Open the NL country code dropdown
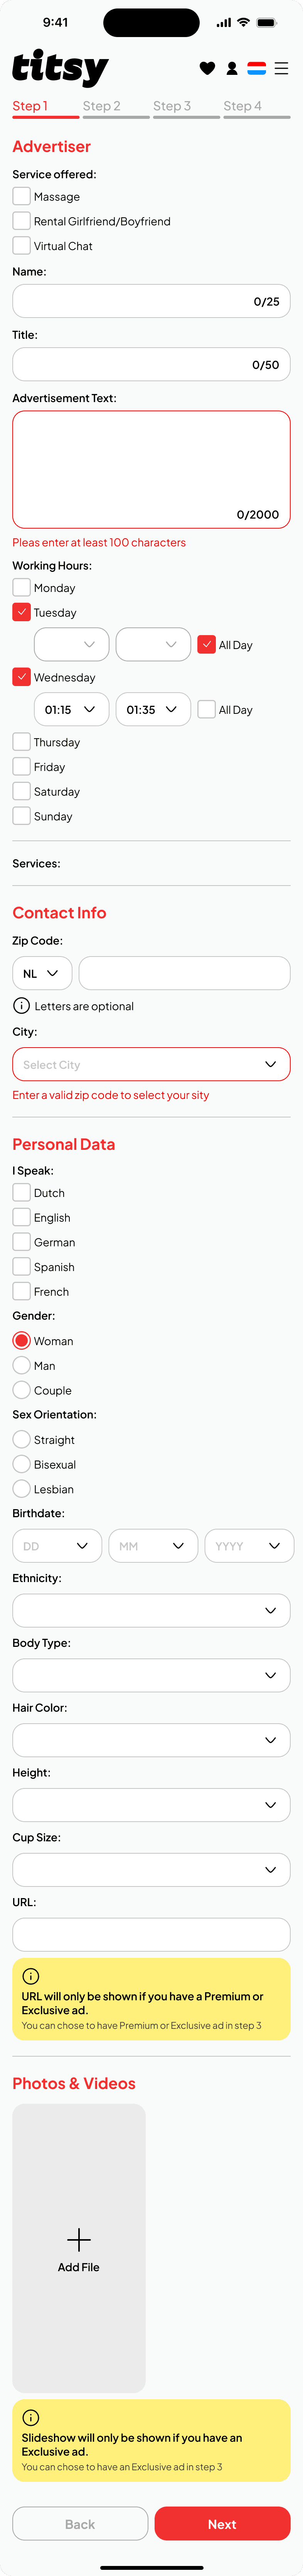This screenshot has width=303, height=2576. (x=41, y=973)
